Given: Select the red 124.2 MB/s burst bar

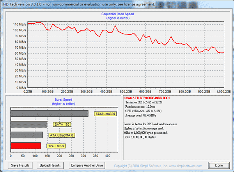Looking at the screenshot, I should 26,145.
